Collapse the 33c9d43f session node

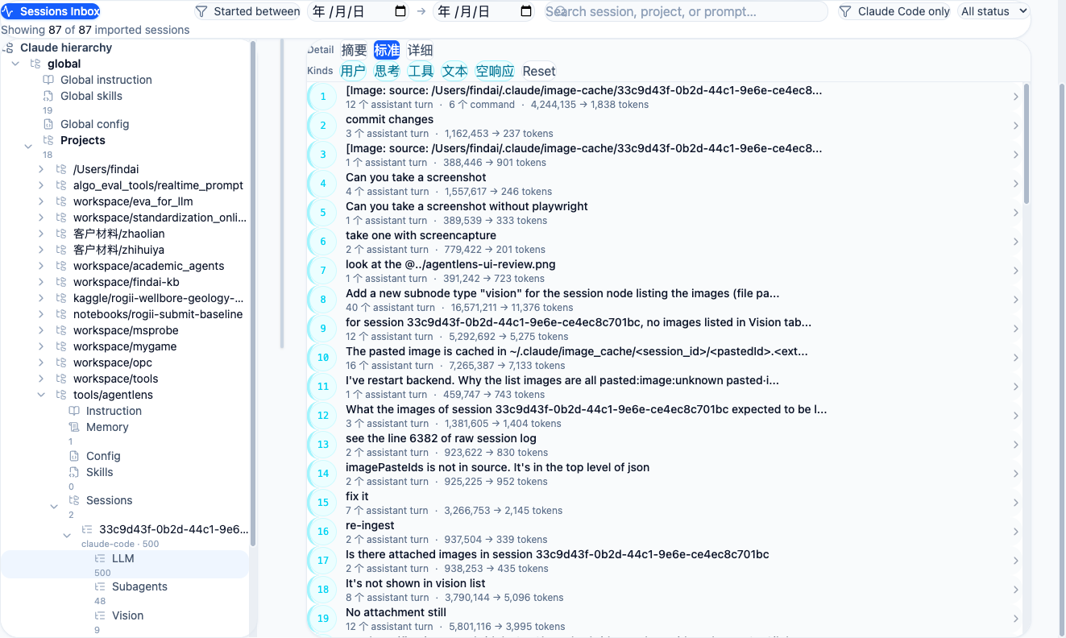point(67,535)
